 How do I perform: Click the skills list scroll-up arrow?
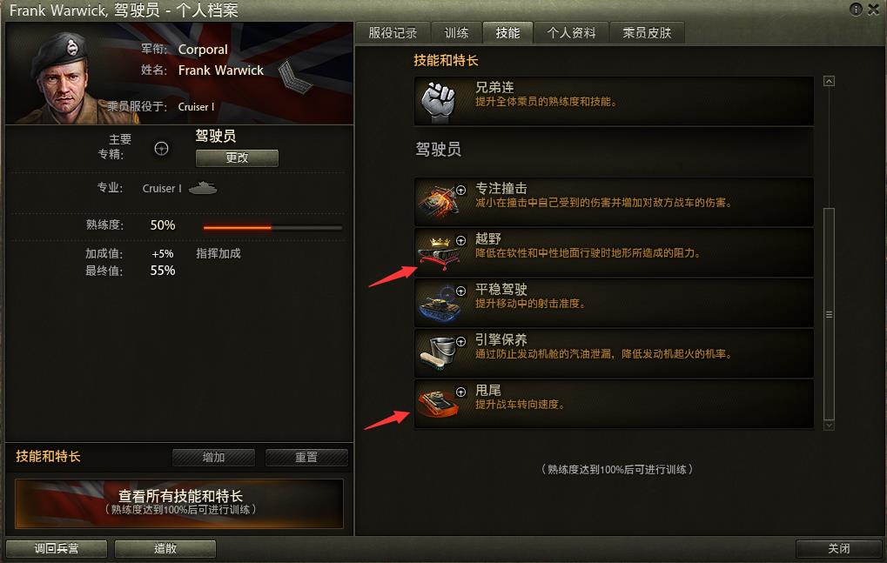[x=829, y=82]
